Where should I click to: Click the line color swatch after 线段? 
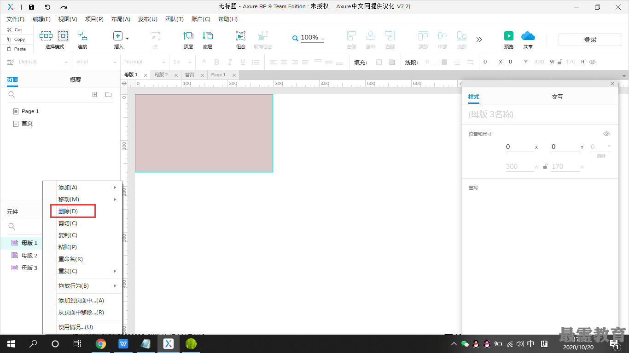(444, 62)
